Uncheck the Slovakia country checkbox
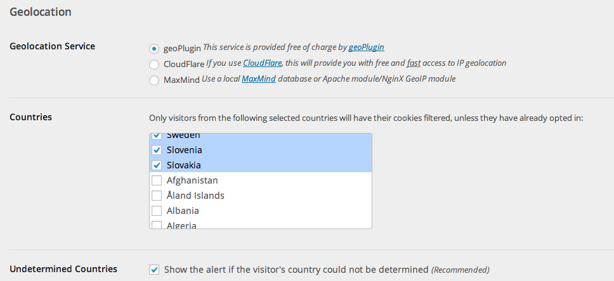This screenshot has height=281, width=614. 157,165
